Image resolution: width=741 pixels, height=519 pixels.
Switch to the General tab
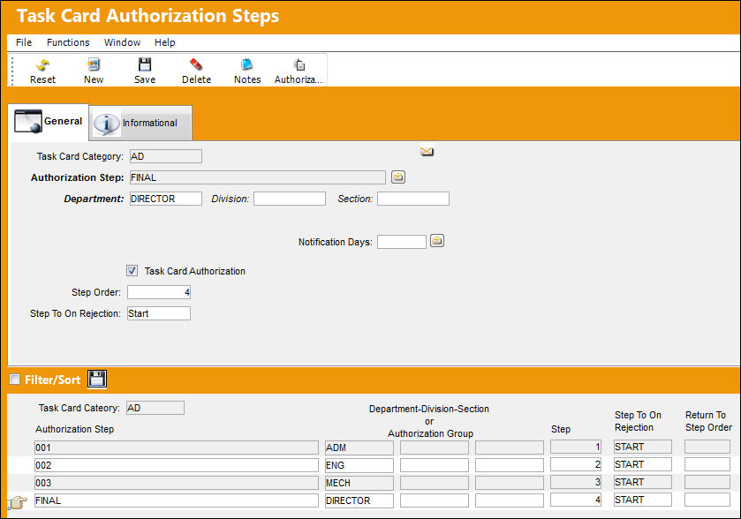49,122
